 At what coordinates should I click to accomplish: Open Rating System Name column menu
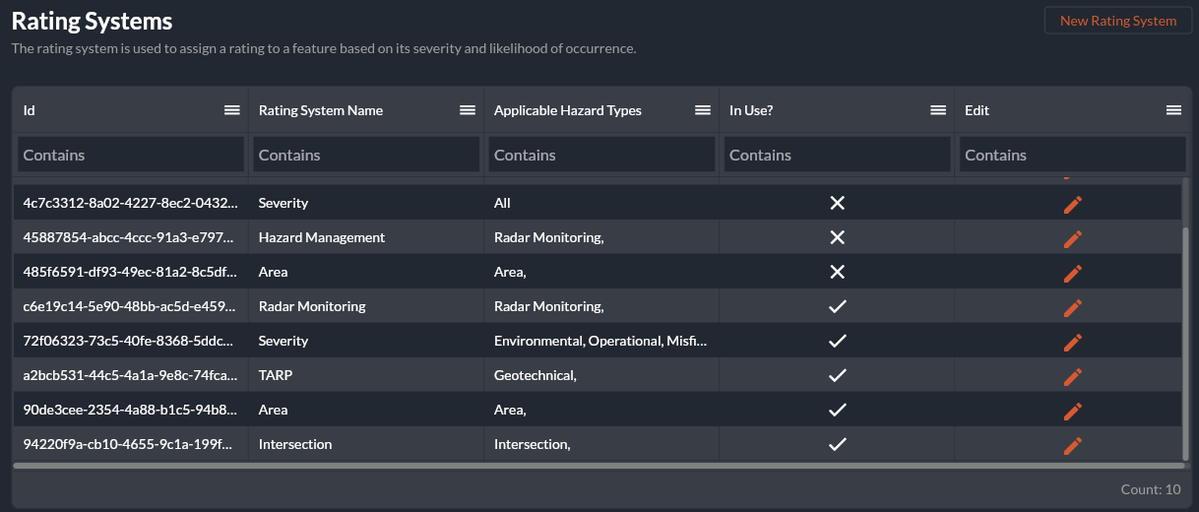pyautogui.click(x=468, y=110)
